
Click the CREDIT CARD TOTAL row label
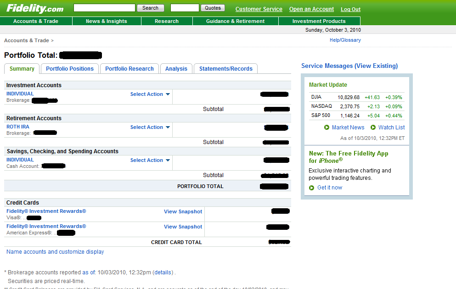coord(176,242)
